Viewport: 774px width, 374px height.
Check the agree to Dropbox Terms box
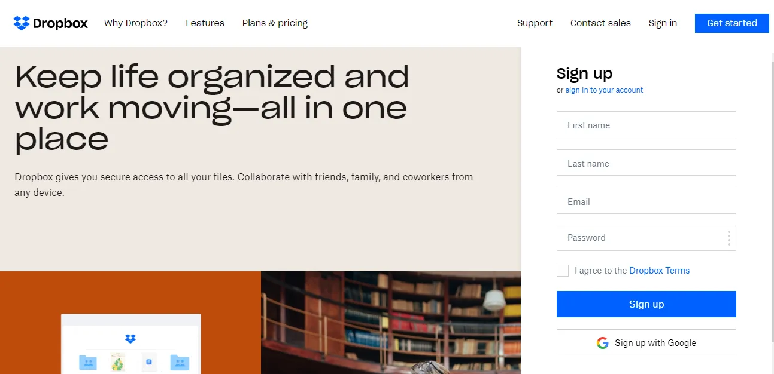563,271
